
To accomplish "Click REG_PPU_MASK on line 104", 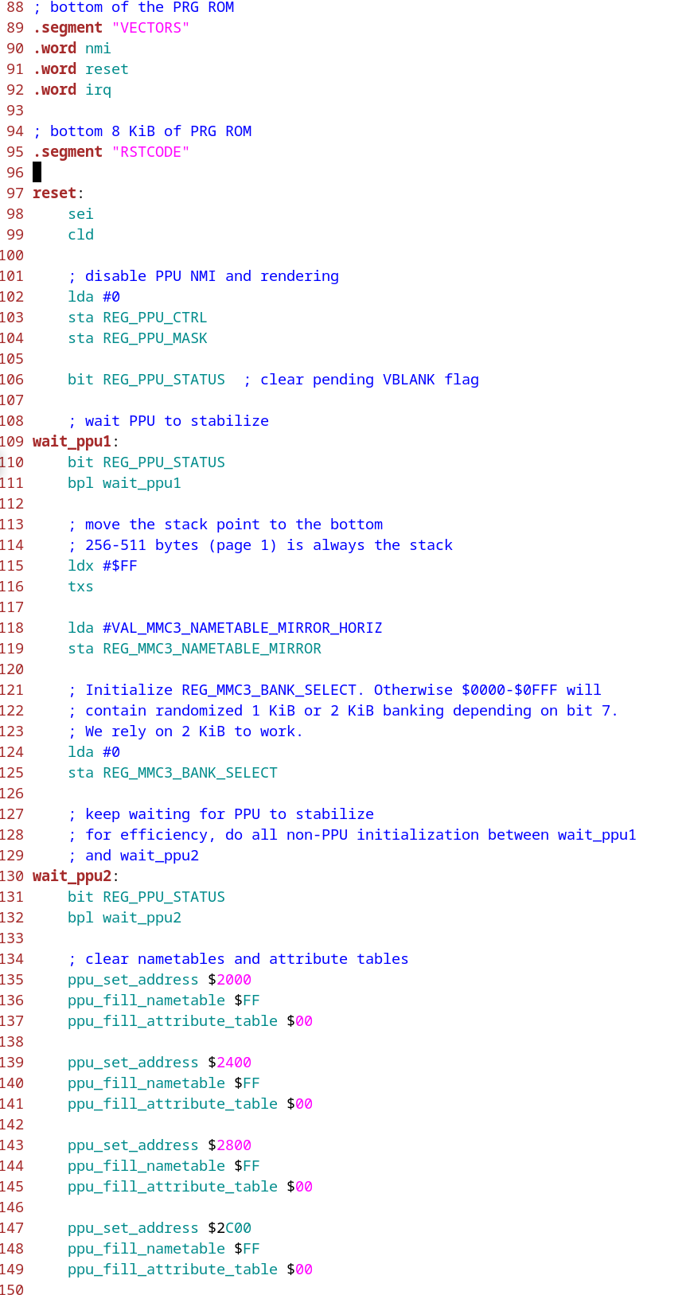I will [x=154, y=337].
